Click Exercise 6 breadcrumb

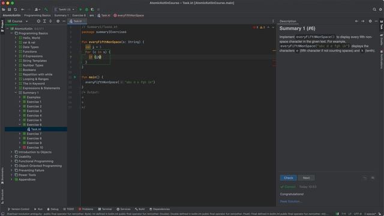[x=79, y=16]
